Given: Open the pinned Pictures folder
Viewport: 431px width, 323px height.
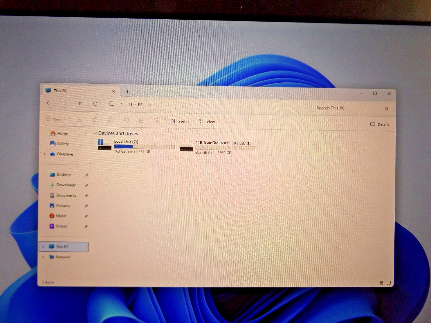Looking at the screenshot, I should point(60,205).
